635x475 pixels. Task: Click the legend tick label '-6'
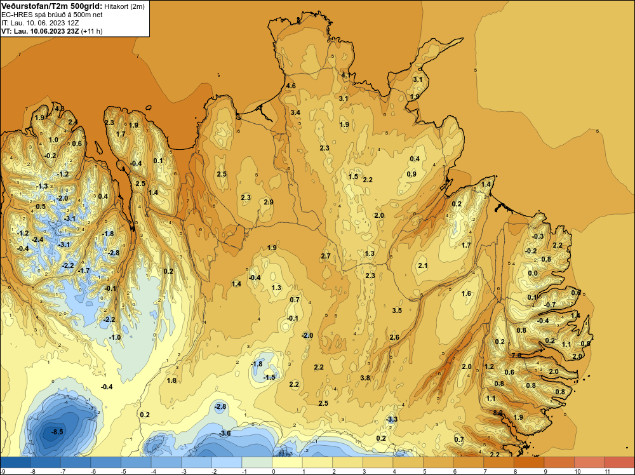[93, 471]
